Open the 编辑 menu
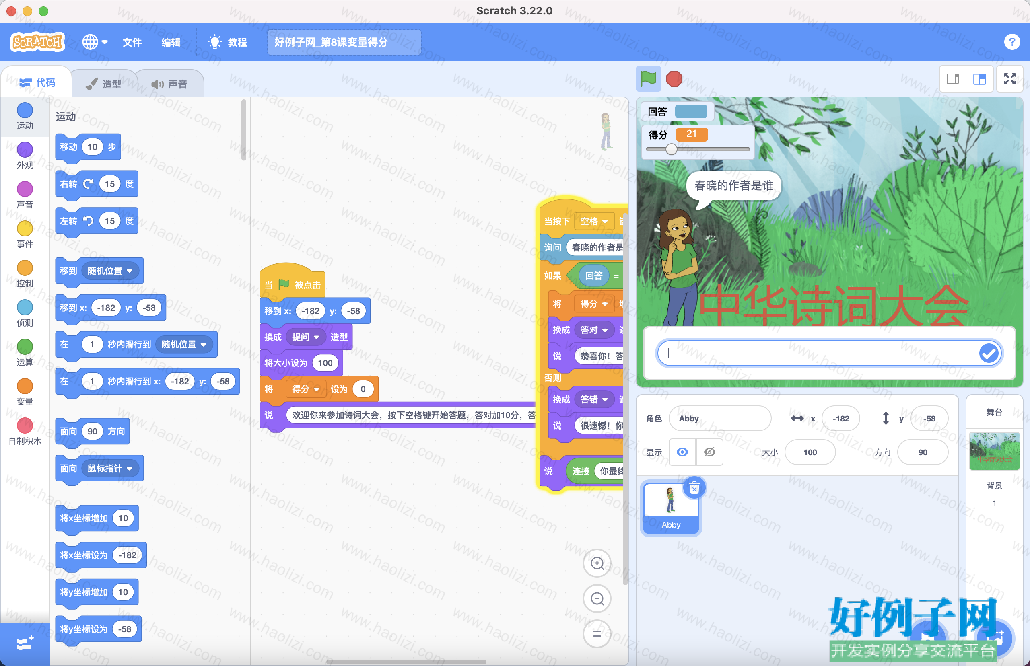Viewport: 1030px width, 666px height. [171, 42]
